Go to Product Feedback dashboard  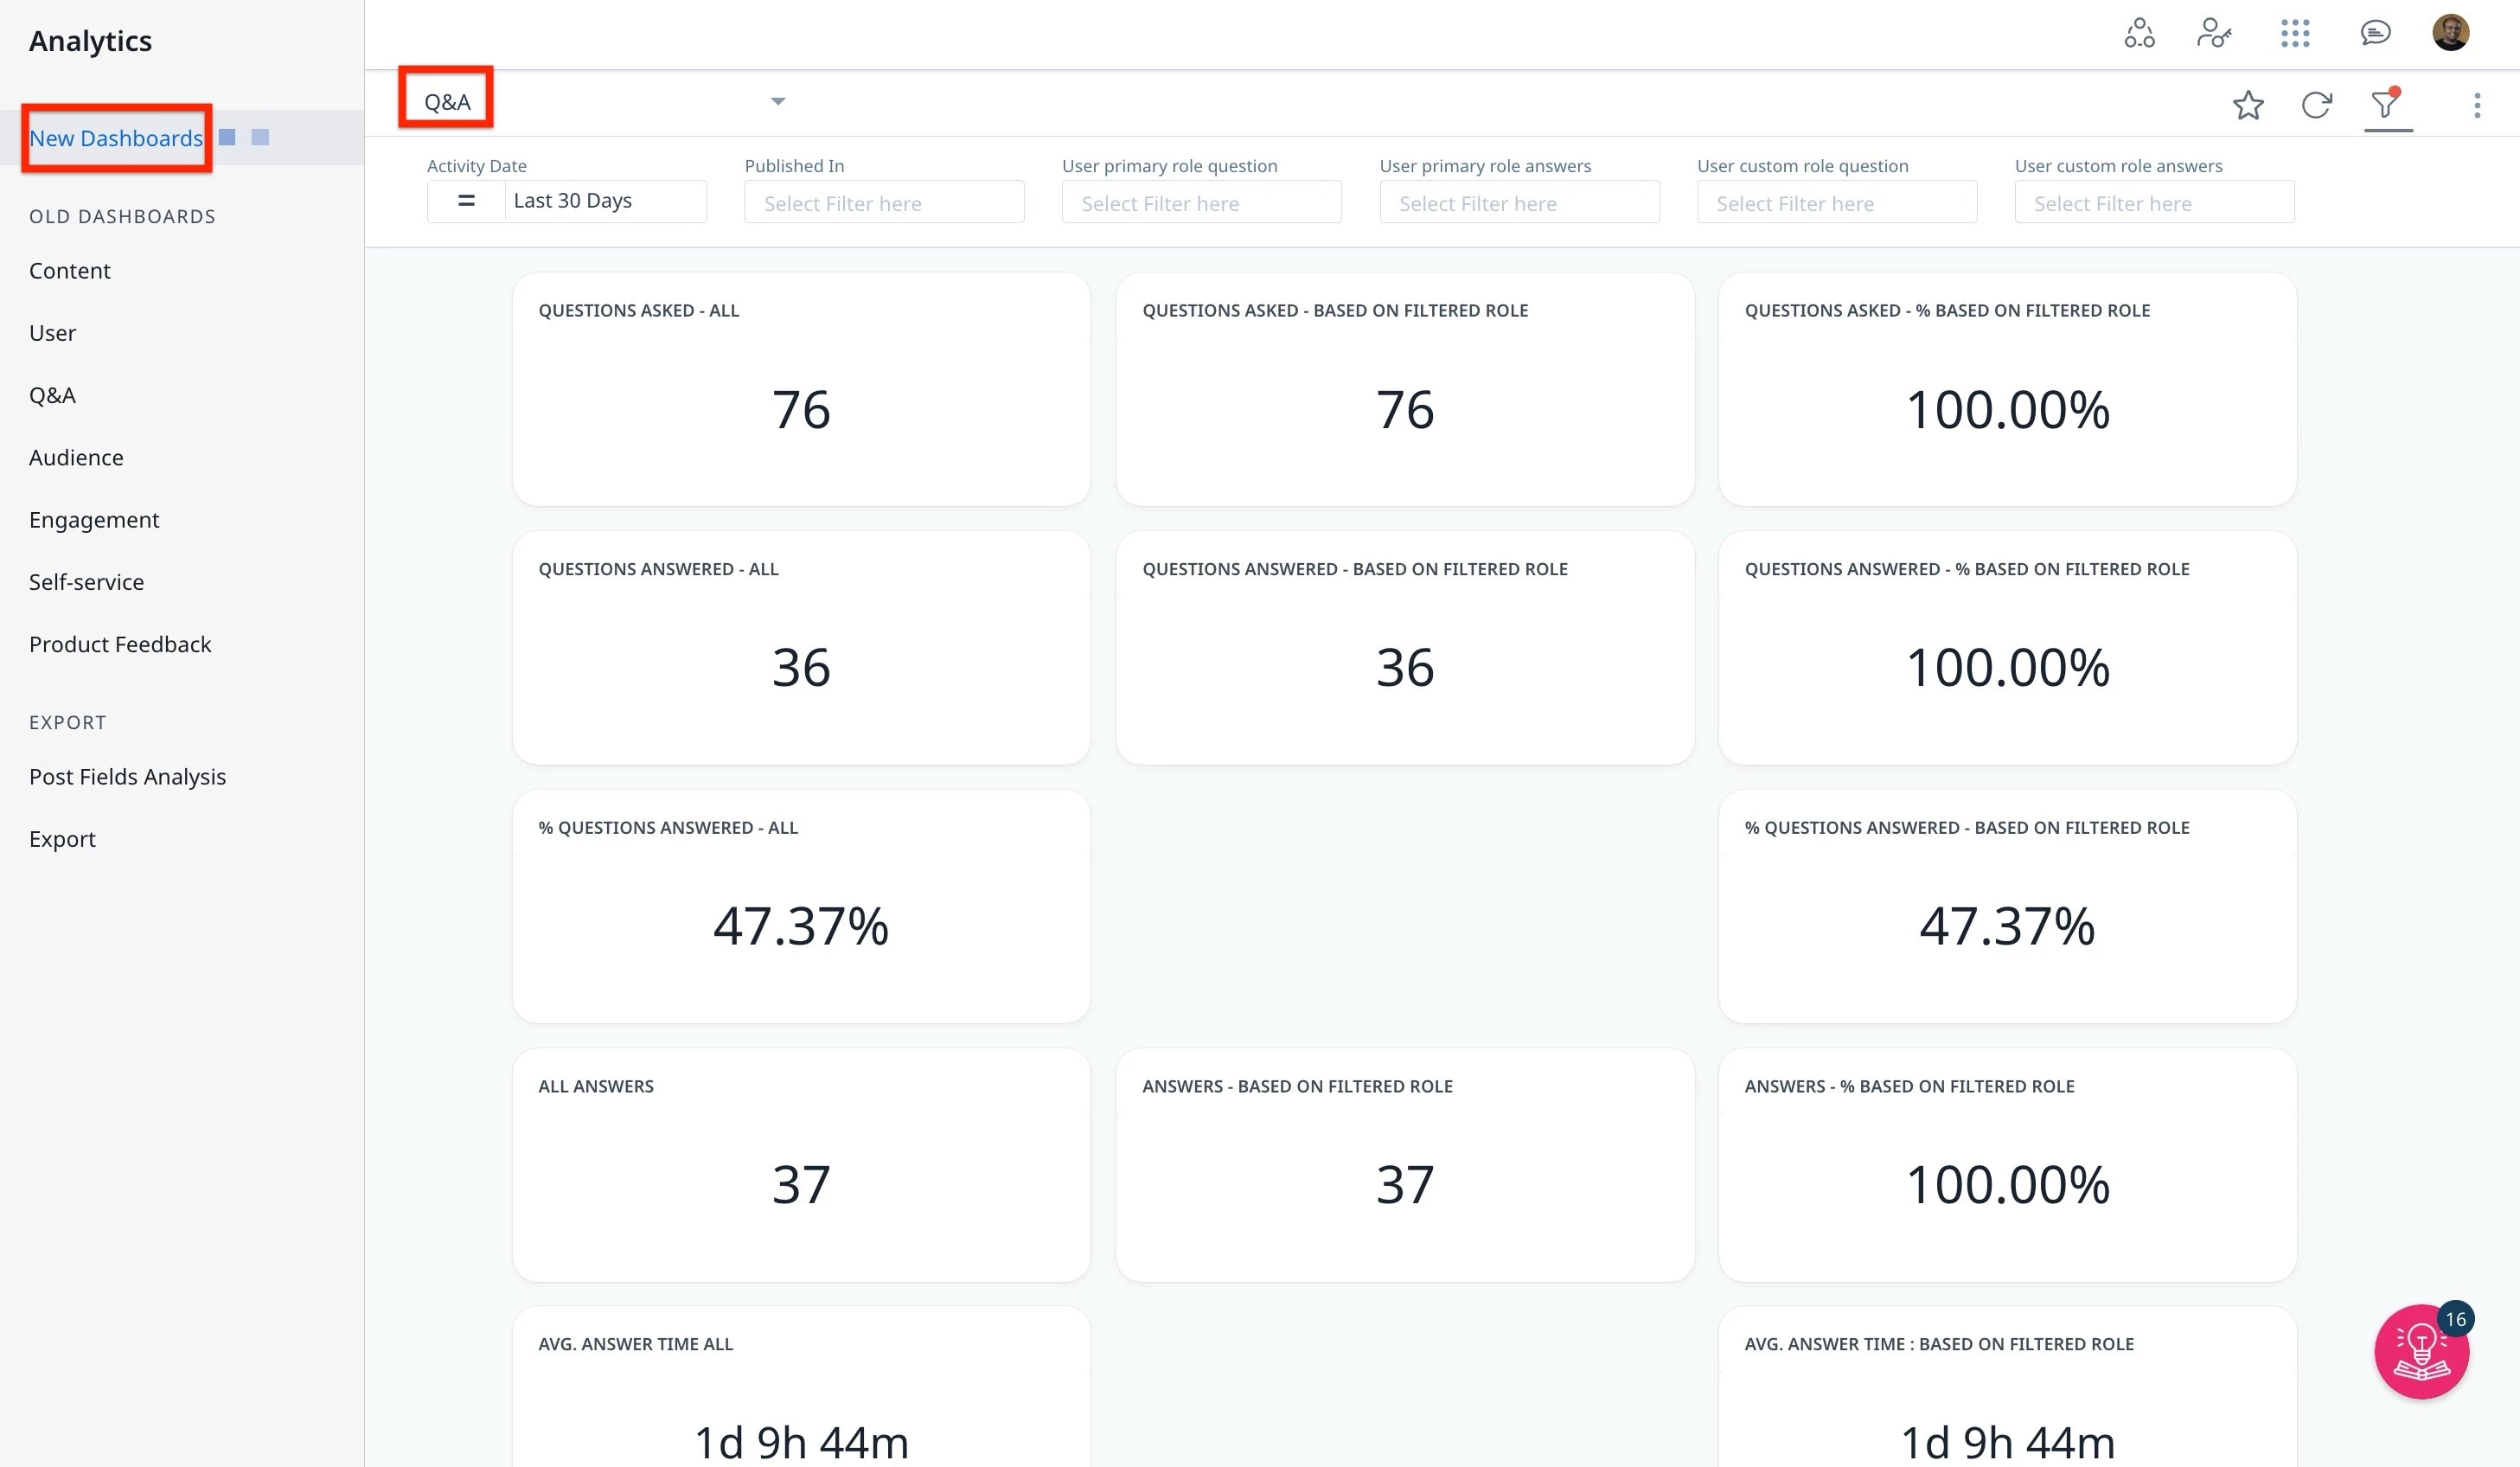[120, 644]
